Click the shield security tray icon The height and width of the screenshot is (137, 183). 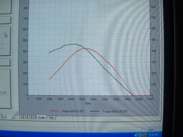point(145,135)
